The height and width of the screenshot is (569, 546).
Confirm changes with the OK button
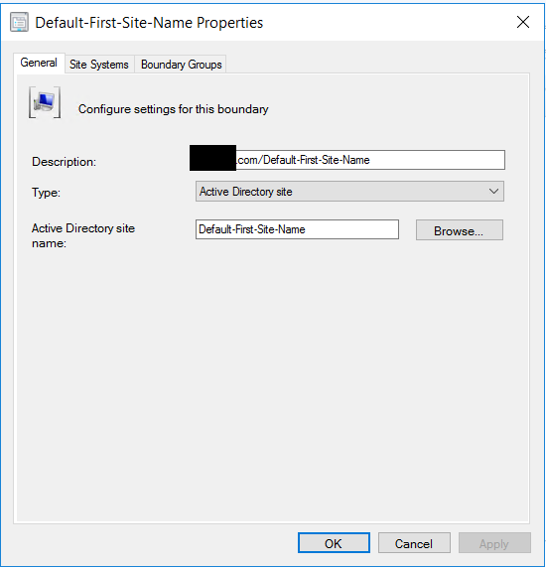(x=334, y=543)
